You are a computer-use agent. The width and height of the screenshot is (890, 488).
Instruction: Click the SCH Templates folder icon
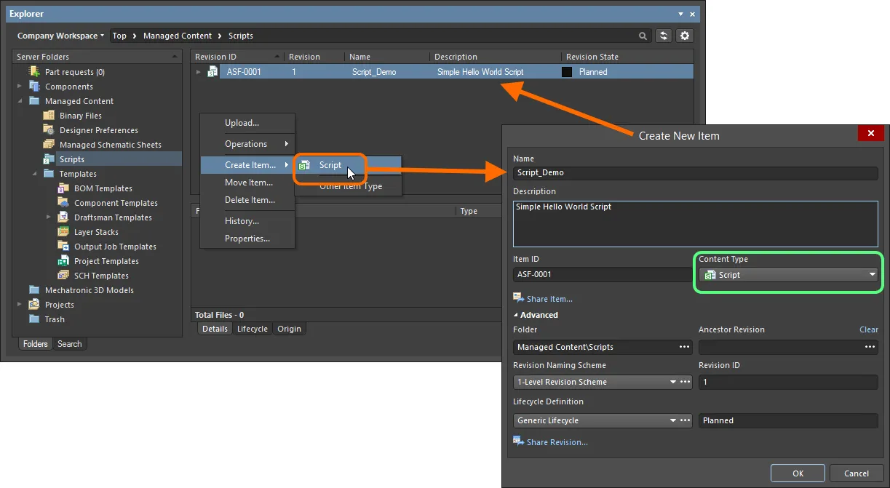click(63, 276)
